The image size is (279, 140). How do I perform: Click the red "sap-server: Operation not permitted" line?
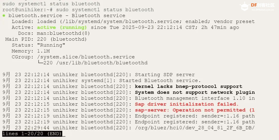(195, 110)
